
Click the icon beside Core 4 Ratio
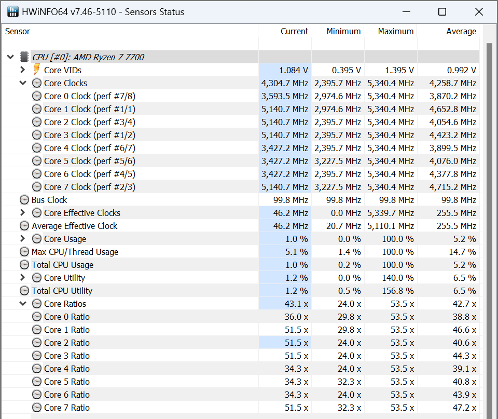pyautogui.click(x=37, y=369)
